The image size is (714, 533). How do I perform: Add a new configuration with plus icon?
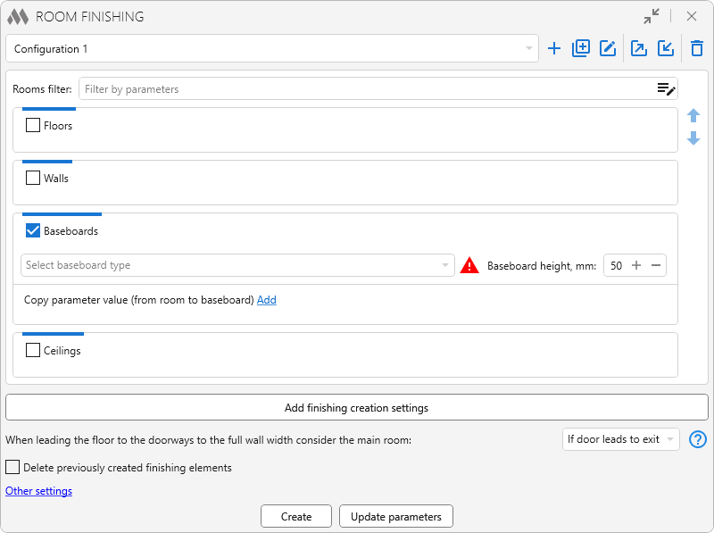point(554,49)
